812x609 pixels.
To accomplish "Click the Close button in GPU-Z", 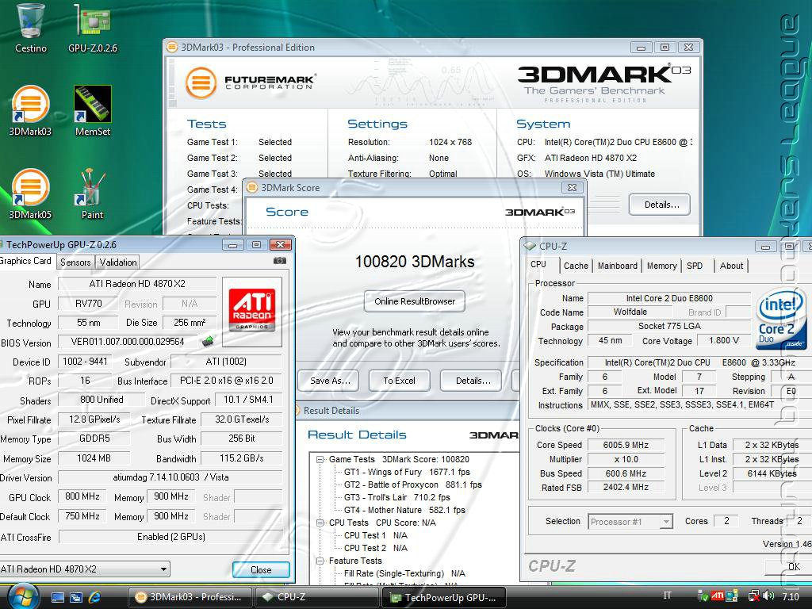I will tap(261, 569).
